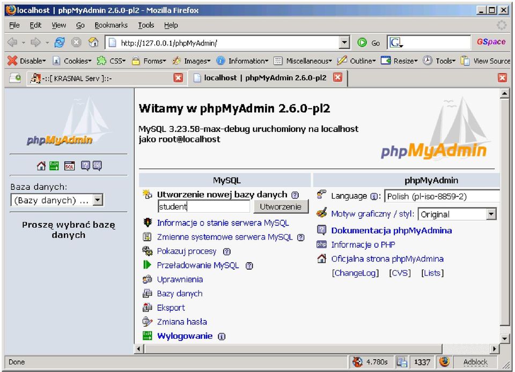Image resolution: width=515 pixels, height=372 pixels.
Task: Click help icon beside Utworzenie nowej bazy danych
Action: (295, 195)
